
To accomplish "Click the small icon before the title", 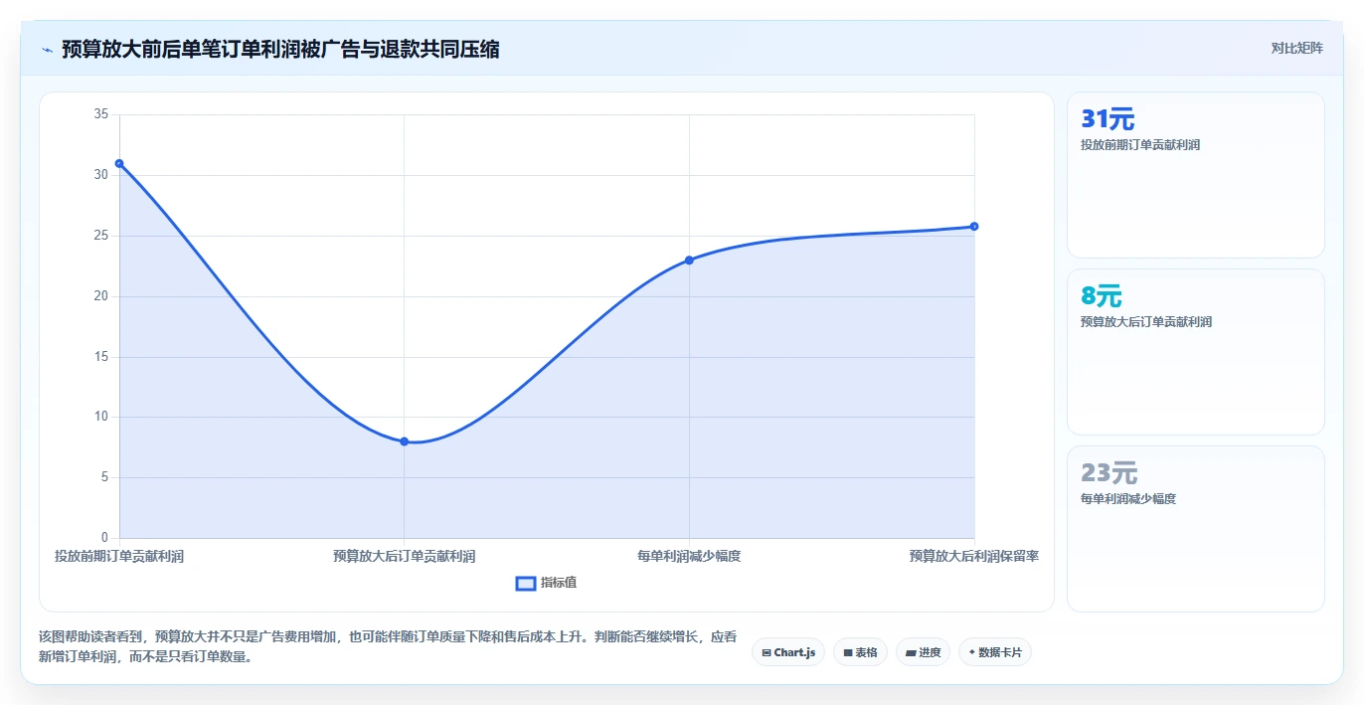I will pyautogui.click(x=47, y=49).
